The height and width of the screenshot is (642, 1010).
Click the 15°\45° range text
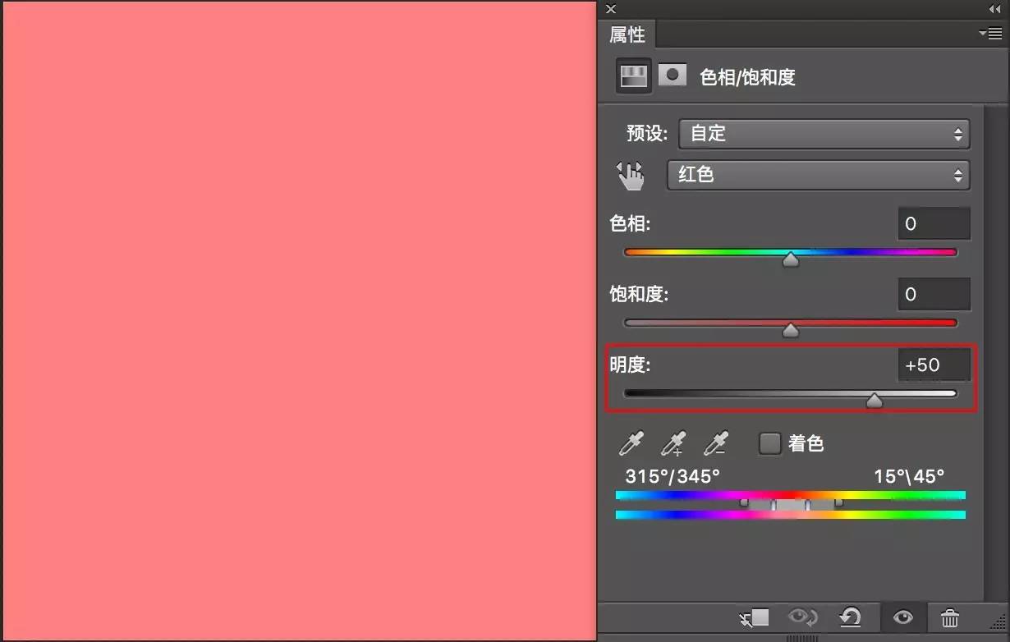909,476
